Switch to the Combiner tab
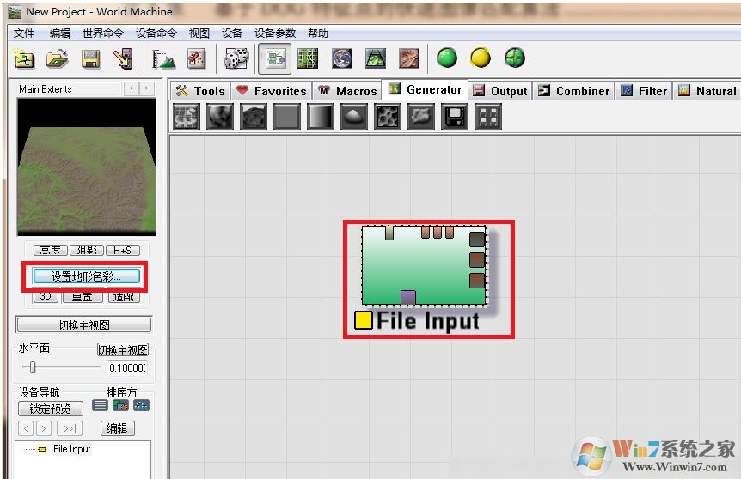This screenshot has width=741, height=479. click(x=573, y=91)
